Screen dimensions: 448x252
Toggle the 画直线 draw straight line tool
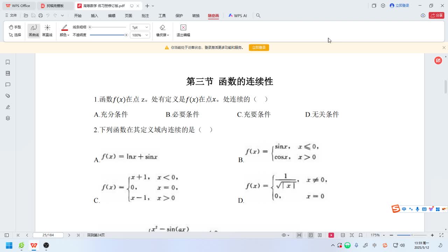click(47, 31)
